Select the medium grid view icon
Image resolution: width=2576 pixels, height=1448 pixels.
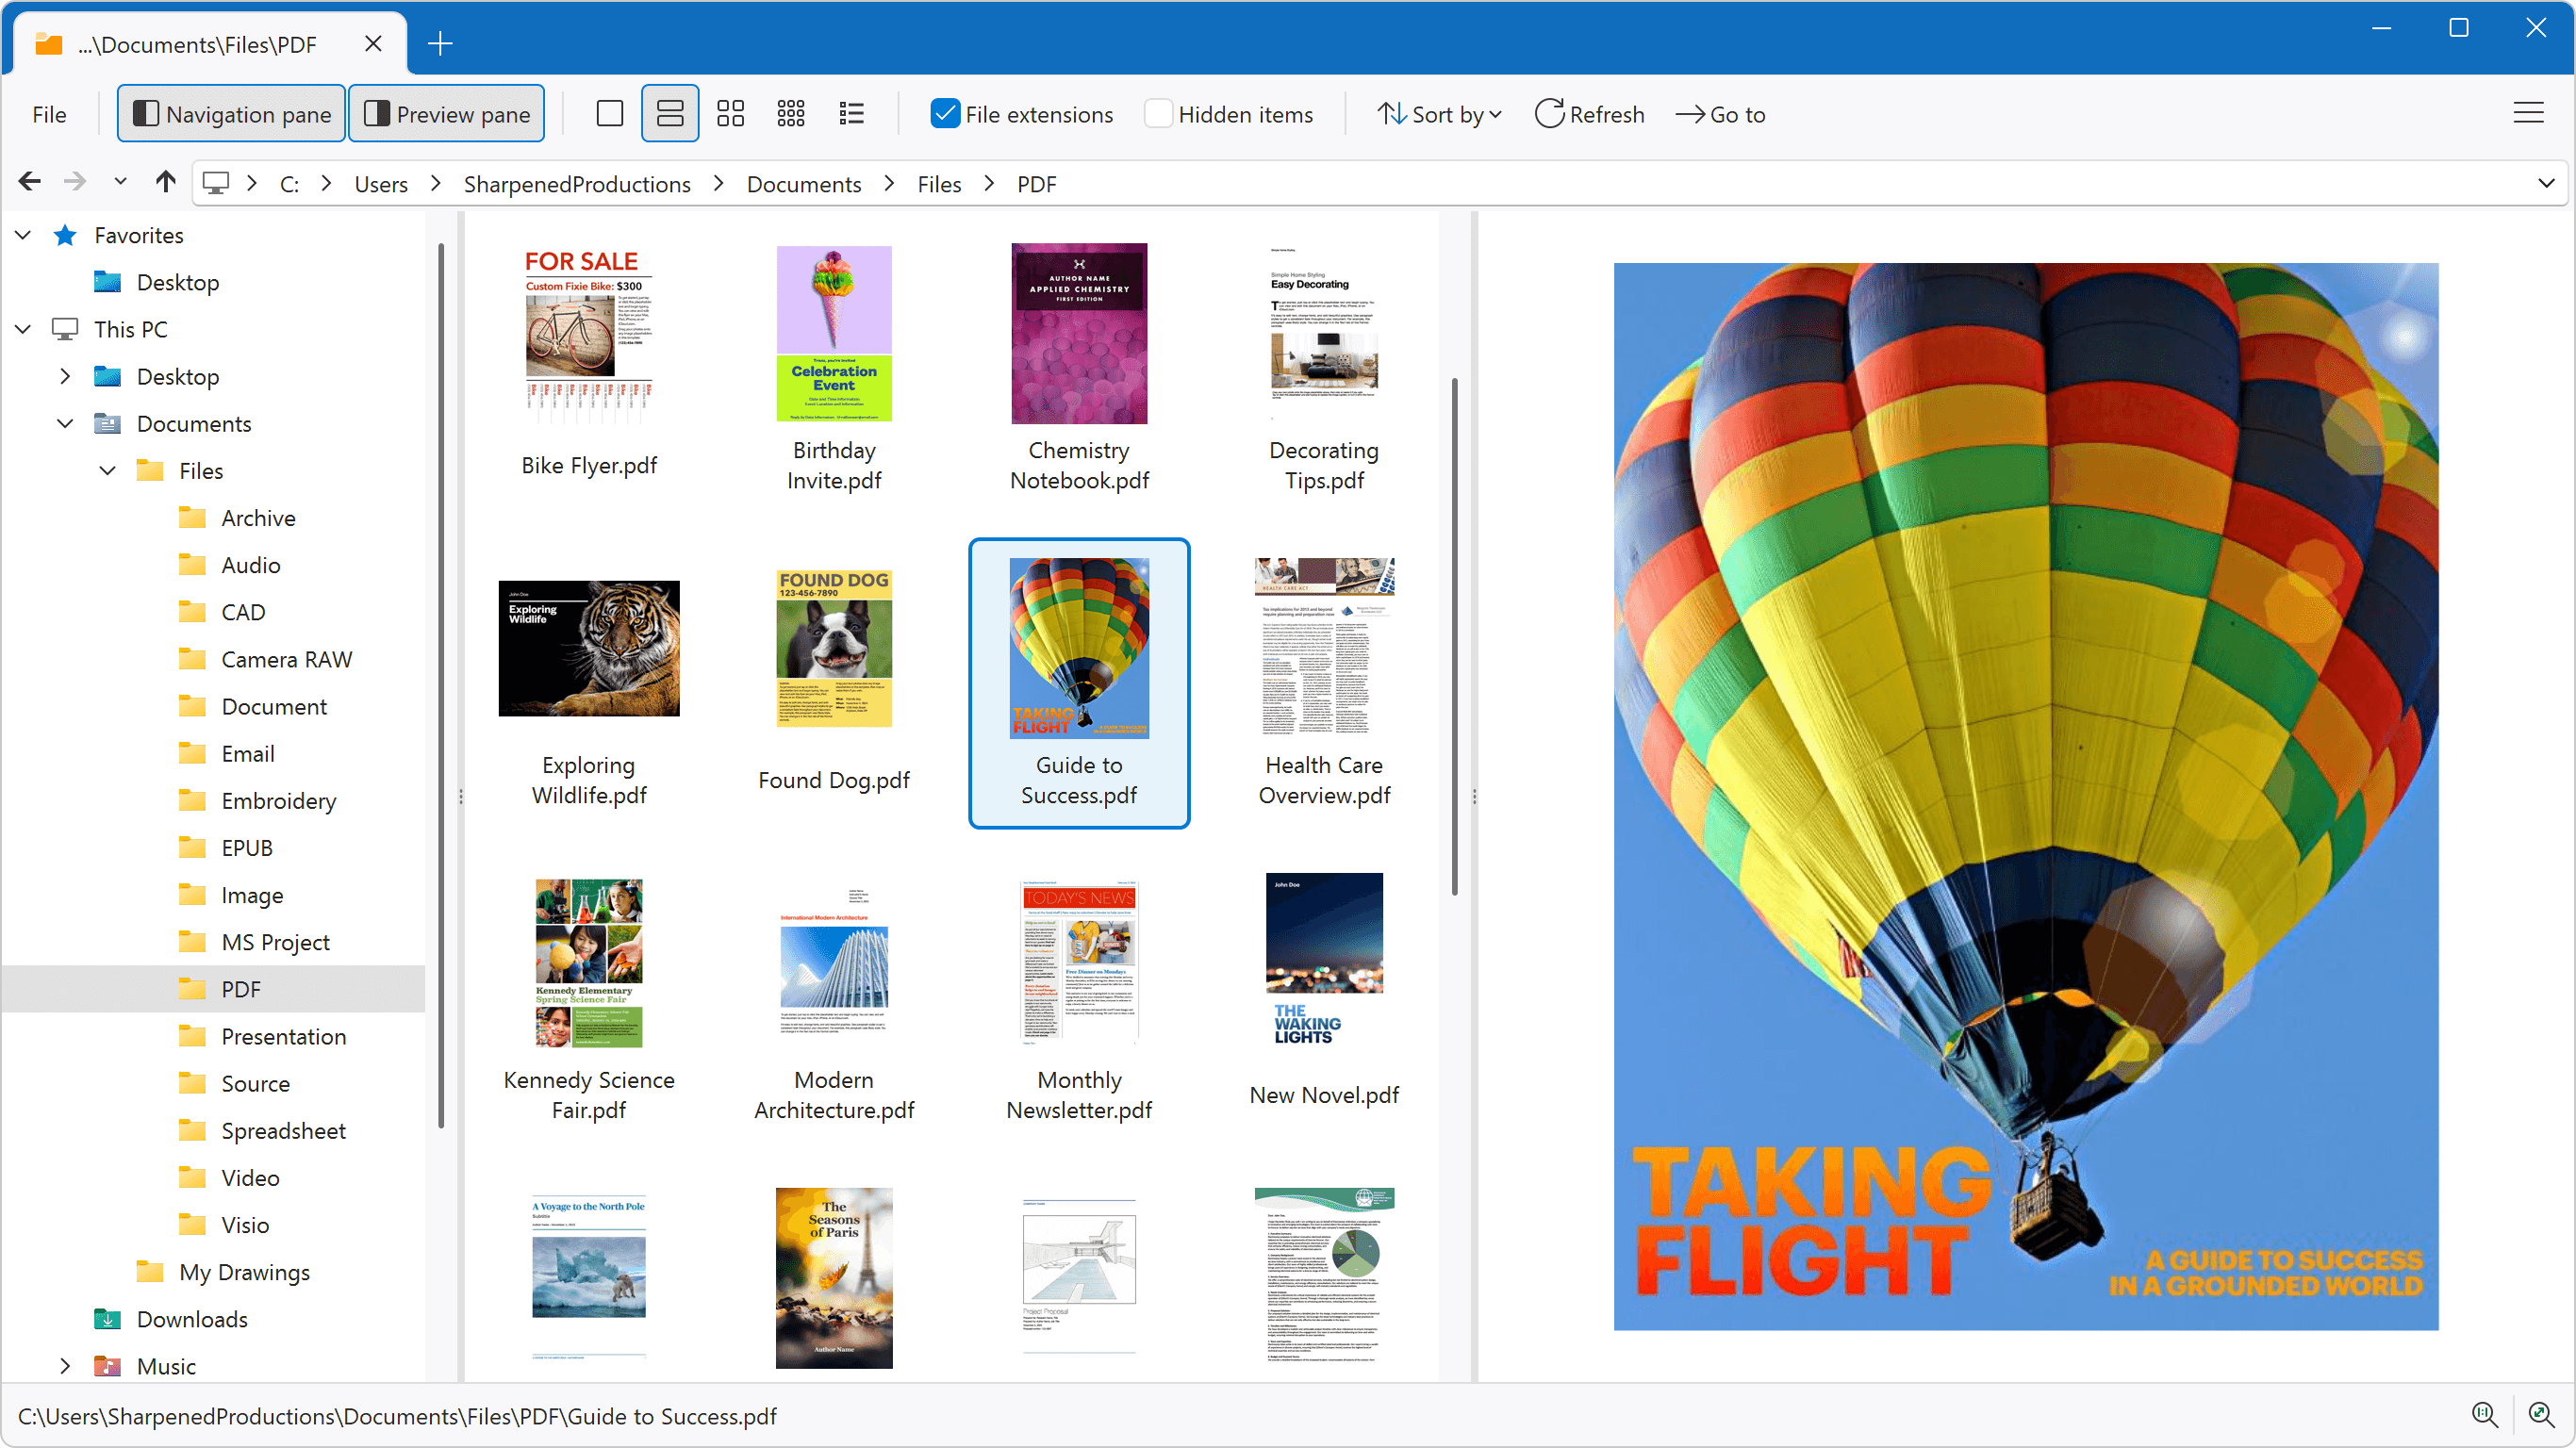coord(730,114)
